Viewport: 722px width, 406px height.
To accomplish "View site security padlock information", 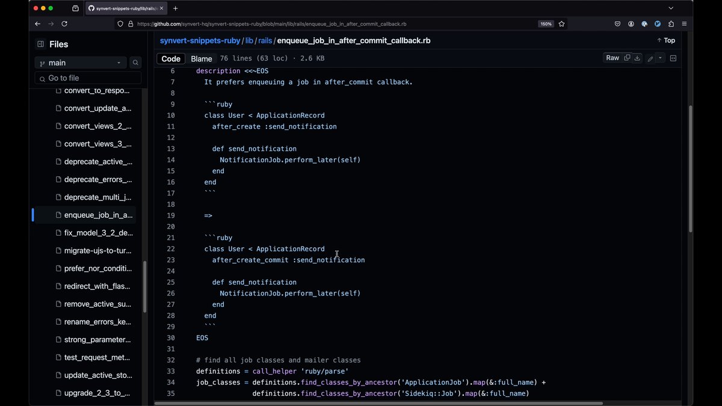I will click(131, 24).
